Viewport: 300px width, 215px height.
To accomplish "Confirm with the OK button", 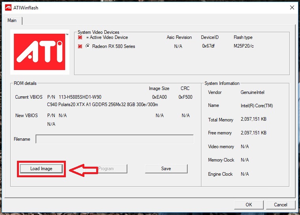I will pyautogui.click(x=249, y=205).
